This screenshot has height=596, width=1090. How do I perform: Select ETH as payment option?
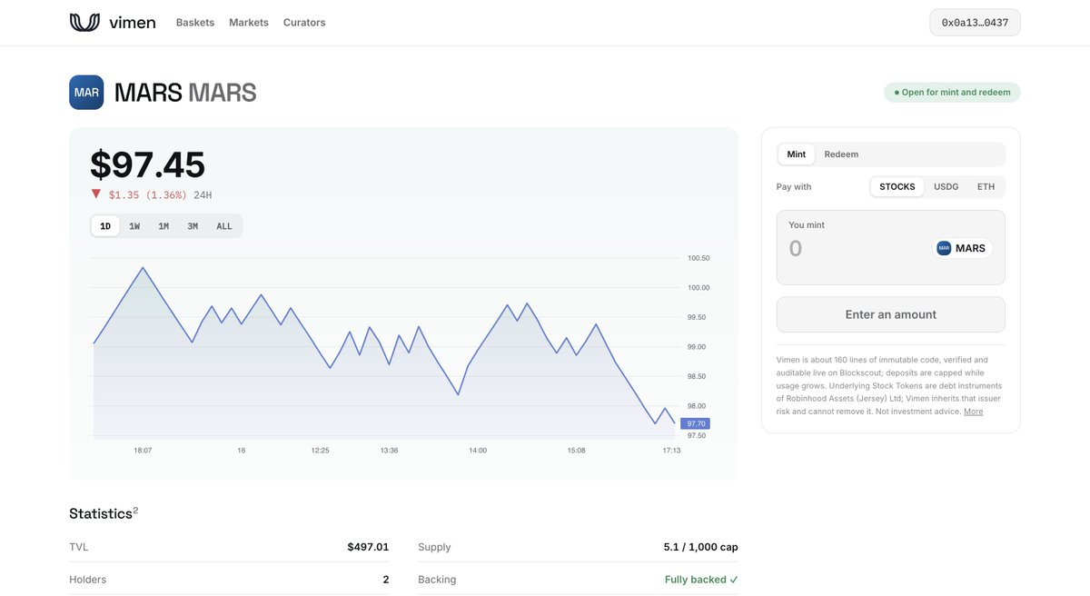tap(986, 187)
